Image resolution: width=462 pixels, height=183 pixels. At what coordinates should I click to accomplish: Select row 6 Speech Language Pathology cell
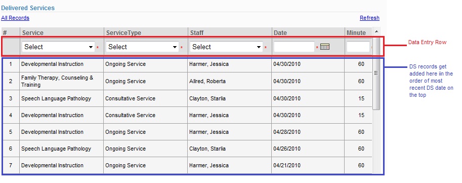pyautogui.click(x=62, y=149)
